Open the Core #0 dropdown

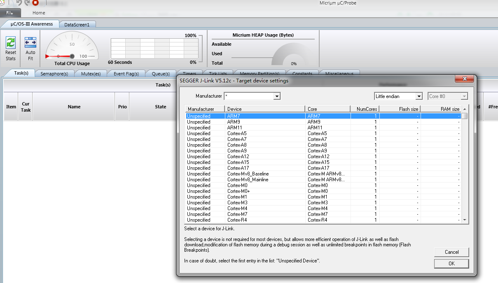(465, 96)
